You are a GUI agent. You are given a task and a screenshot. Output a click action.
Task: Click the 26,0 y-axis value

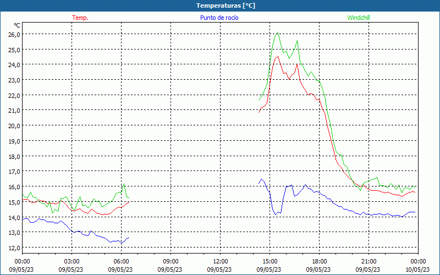(x=14, y=35)
